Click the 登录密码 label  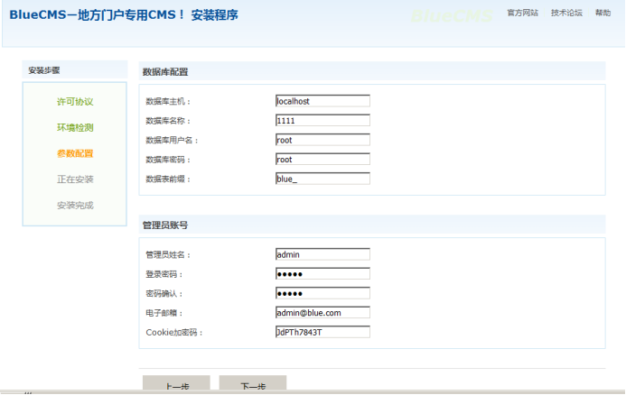click(x=164, y=274)
